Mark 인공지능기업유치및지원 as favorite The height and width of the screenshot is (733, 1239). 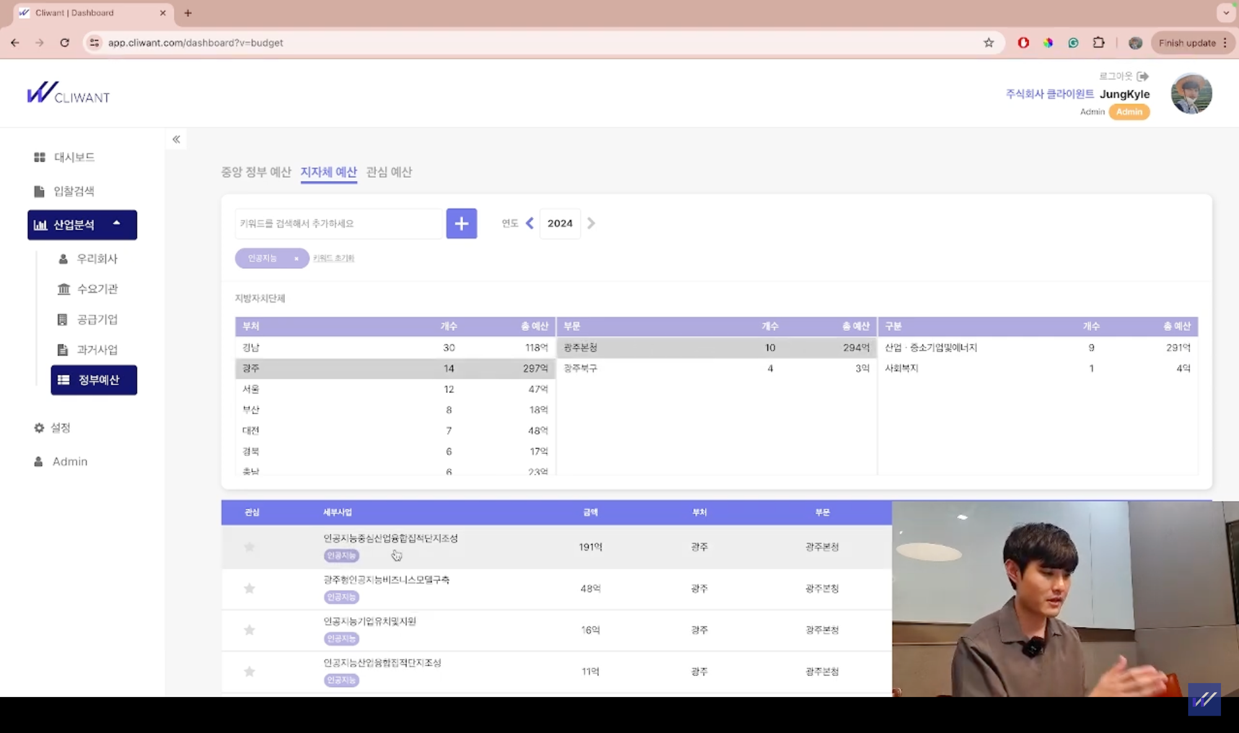[x=250, y=630]
